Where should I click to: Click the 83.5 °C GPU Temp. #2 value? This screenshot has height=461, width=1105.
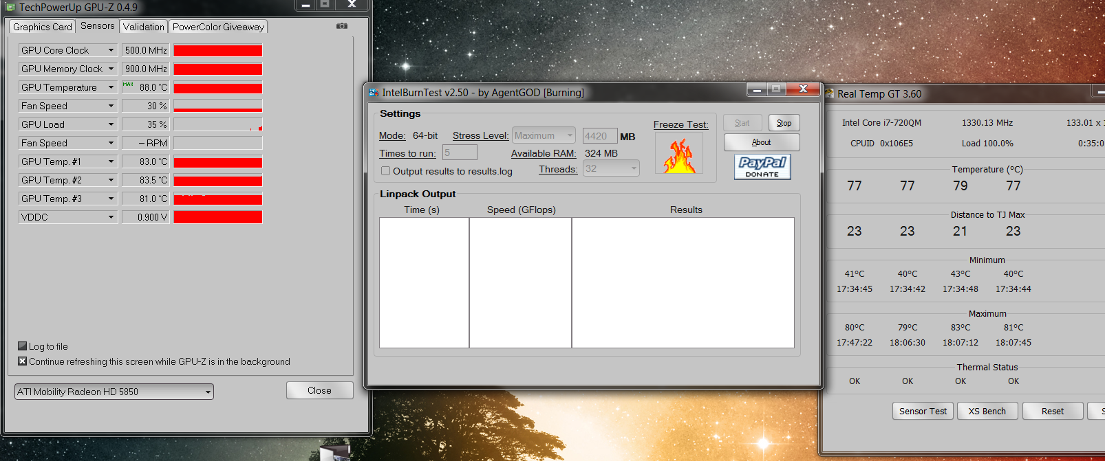[146, 180]
